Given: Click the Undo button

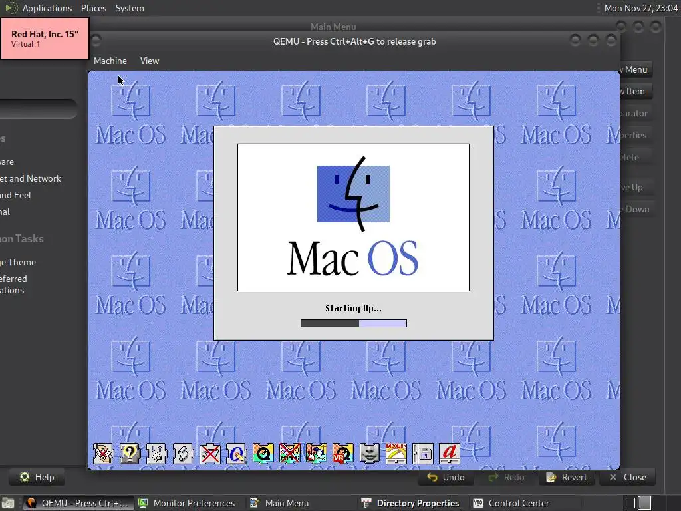Looking at the screenshot, I should click(446, 477).
